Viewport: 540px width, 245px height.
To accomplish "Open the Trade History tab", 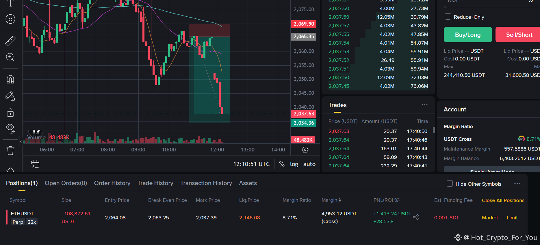I will coord(155,183).
